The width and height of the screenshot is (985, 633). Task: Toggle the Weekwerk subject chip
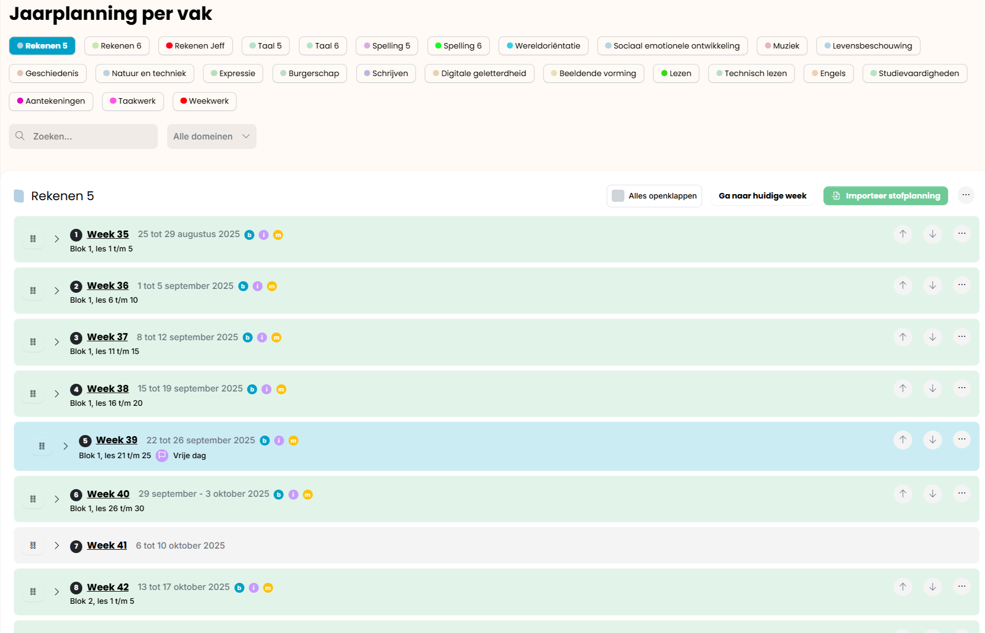tap(204, 101)
